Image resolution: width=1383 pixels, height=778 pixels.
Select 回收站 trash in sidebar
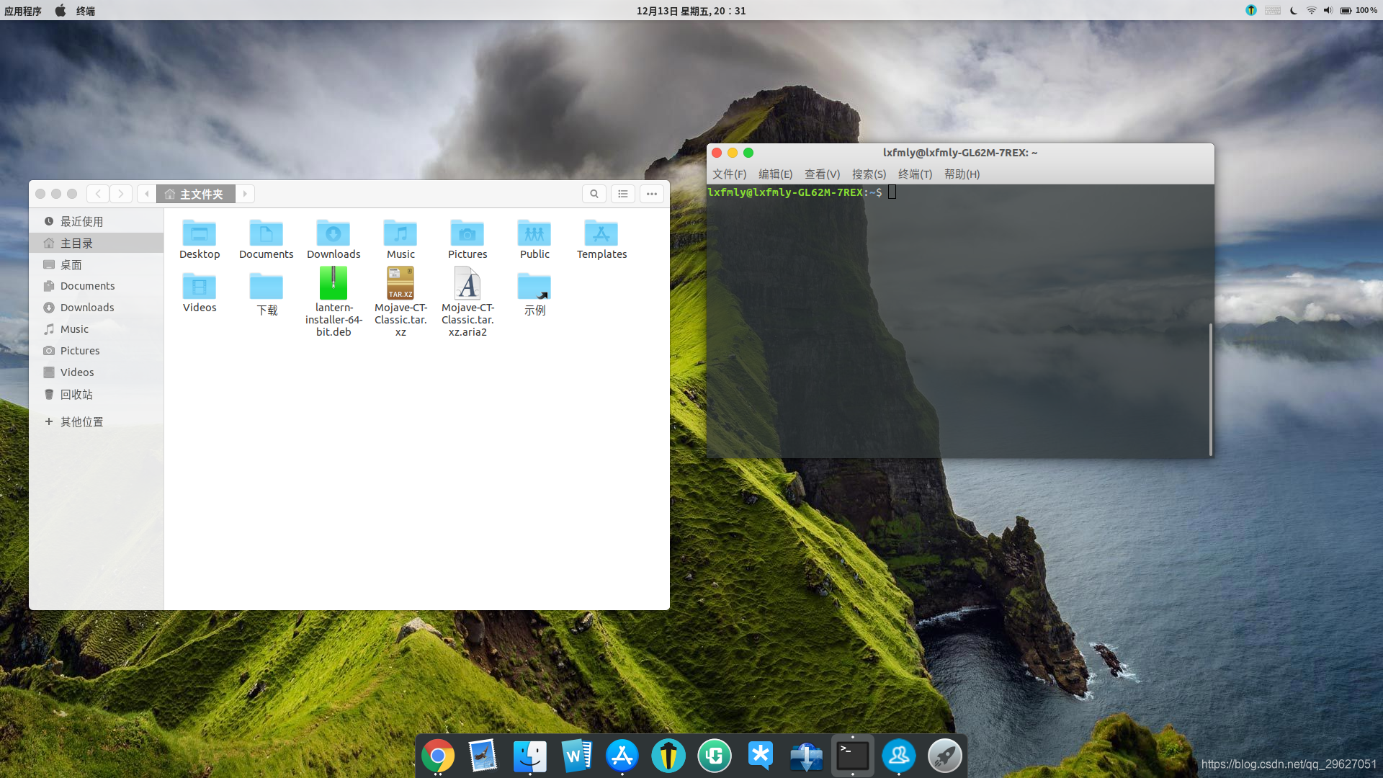[x=76, y=394]
